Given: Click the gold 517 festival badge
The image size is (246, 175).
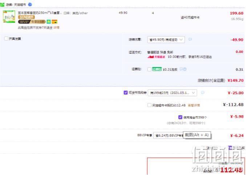Looking at the screenshot, I should [27, 17].
